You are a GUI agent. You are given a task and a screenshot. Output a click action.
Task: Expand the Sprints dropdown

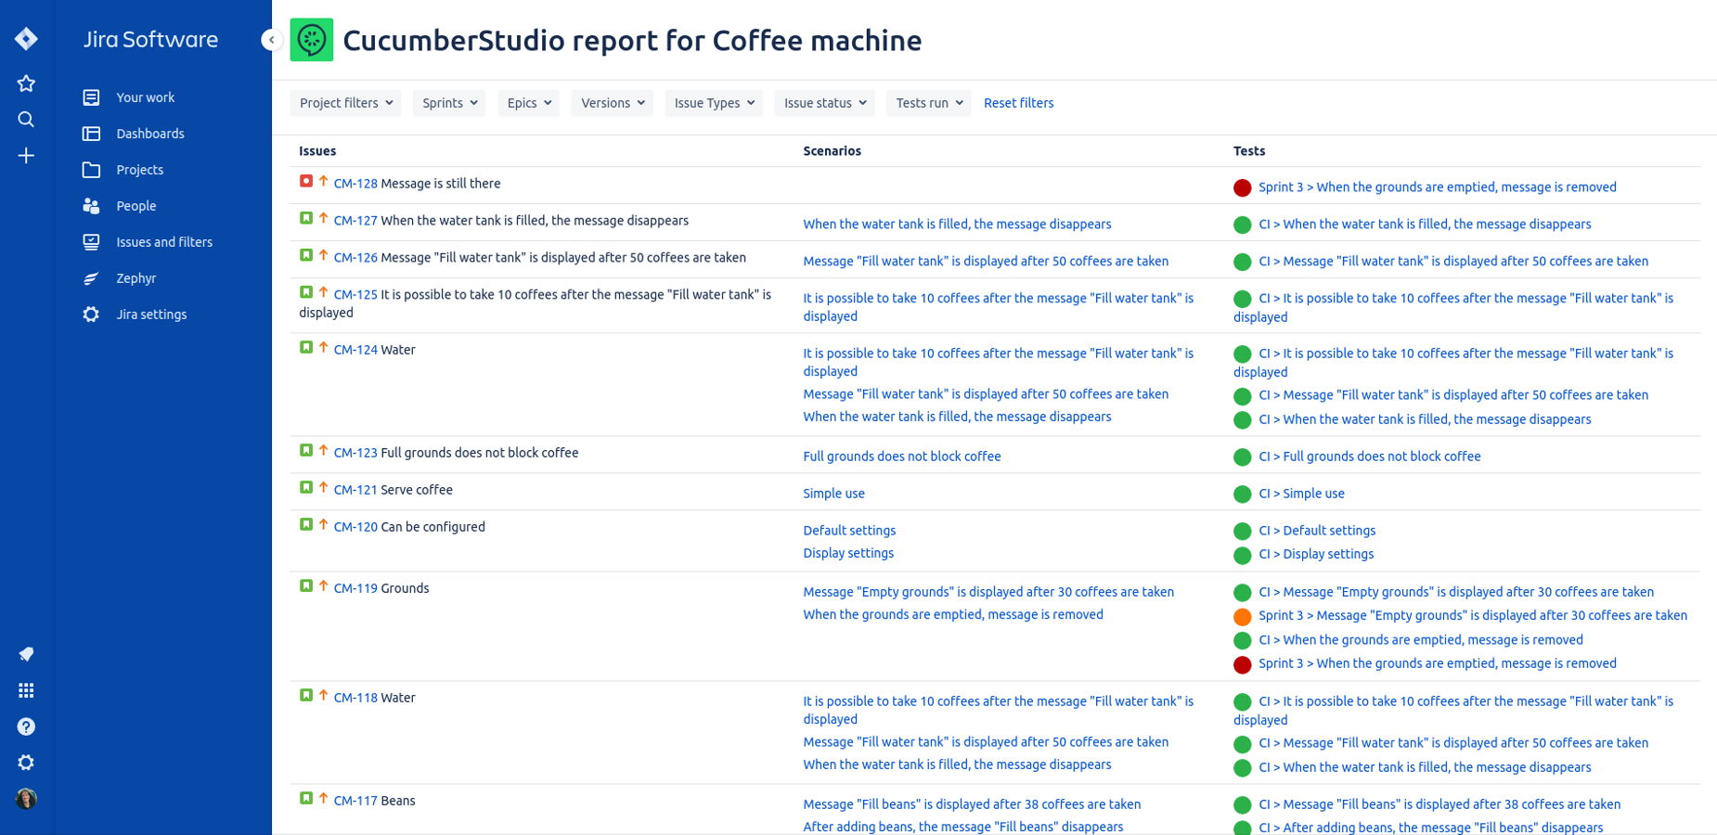point(449,103)
